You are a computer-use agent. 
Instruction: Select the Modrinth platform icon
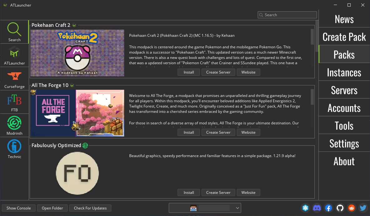[x=14, y=123]
